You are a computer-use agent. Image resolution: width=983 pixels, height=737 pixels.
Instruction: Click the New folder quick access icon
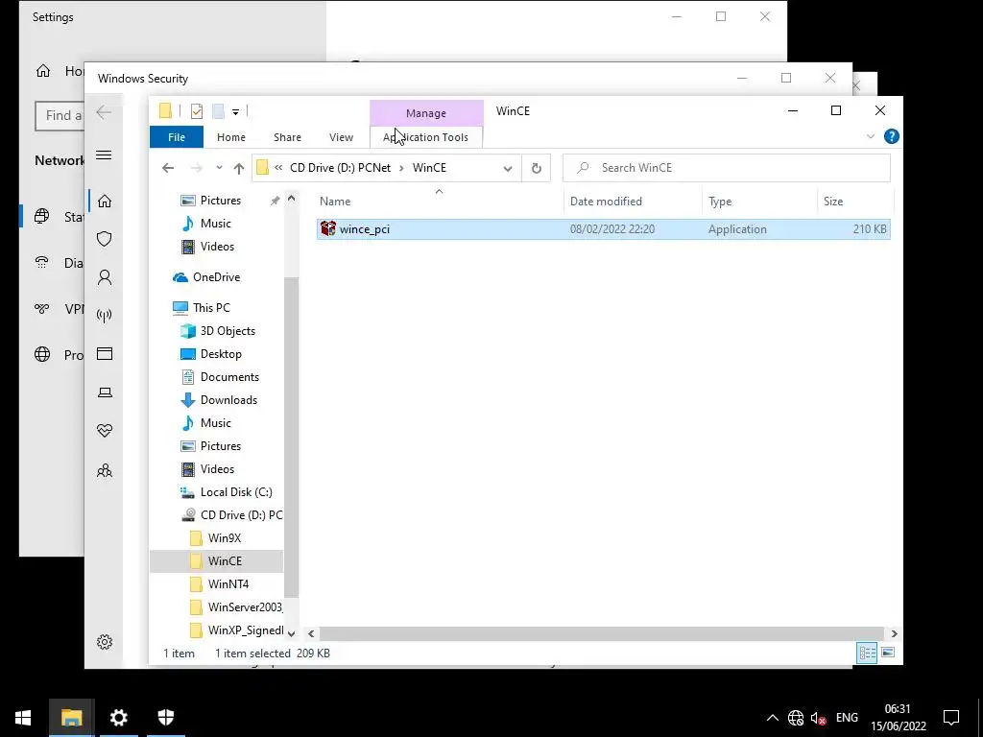pos(218,111)
